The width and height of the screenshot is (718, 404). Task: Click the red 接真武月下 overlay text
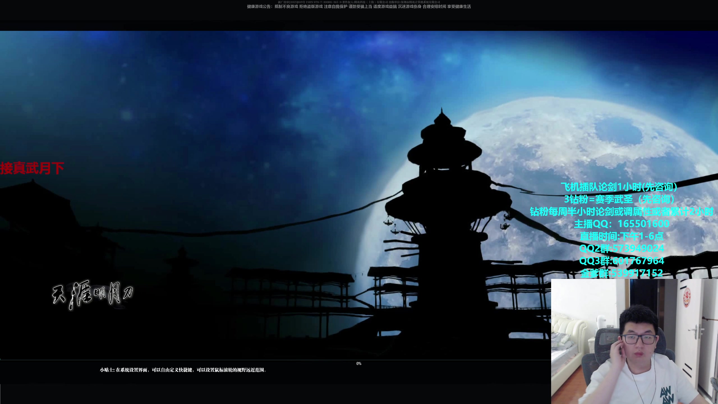click(x=32, y=168)
